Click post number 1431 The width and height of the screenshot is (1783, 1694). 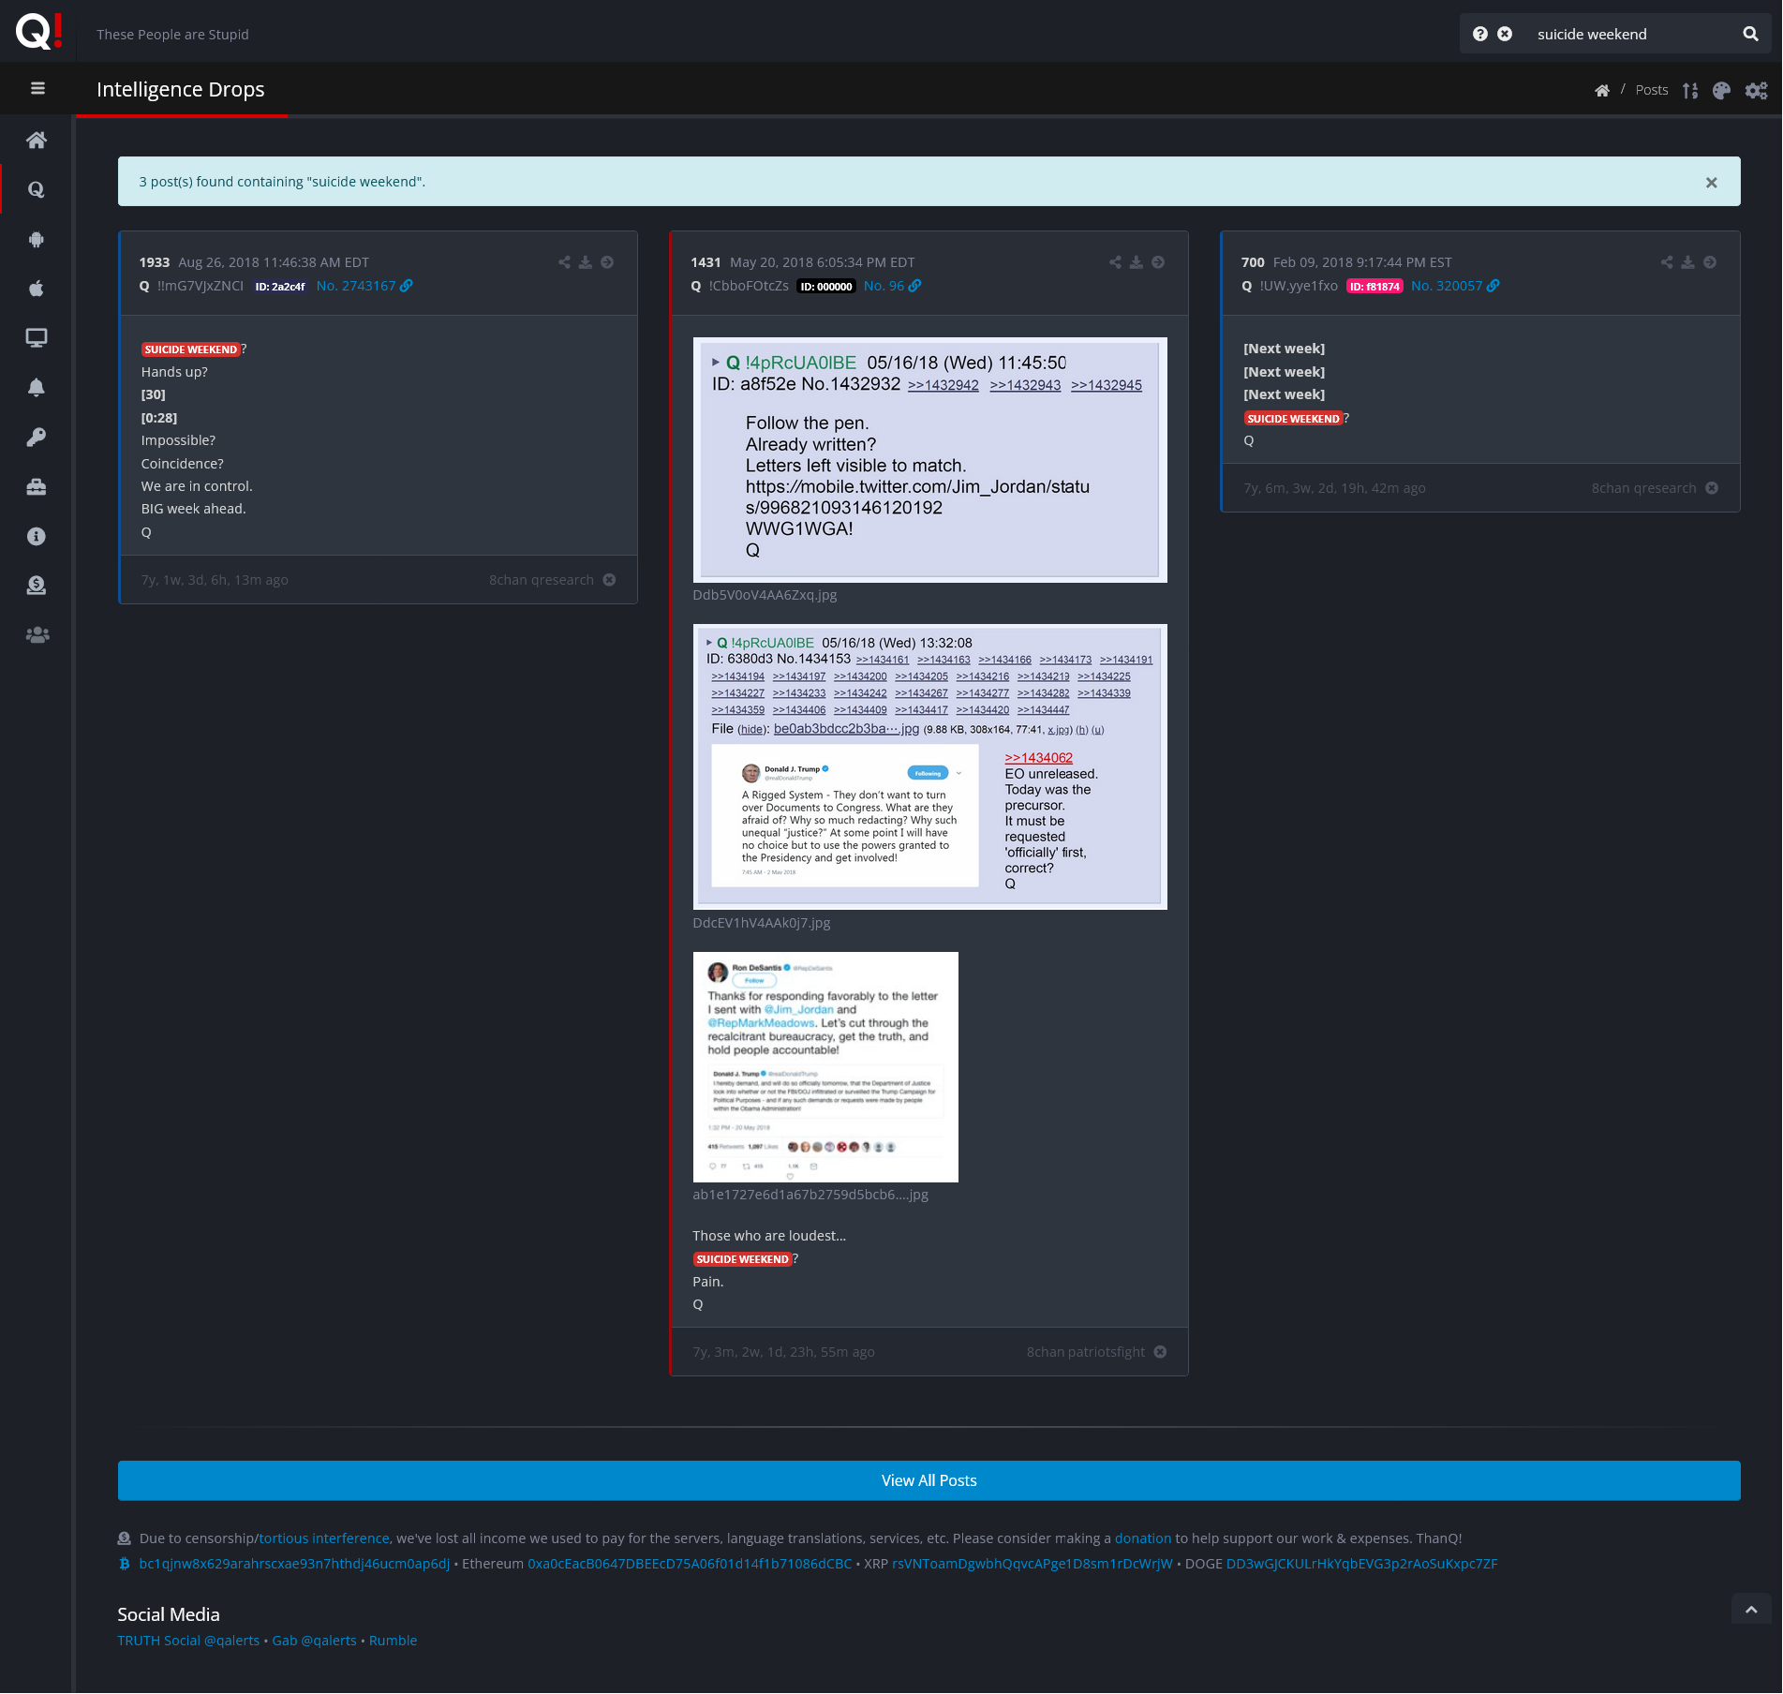pos(706,262)
